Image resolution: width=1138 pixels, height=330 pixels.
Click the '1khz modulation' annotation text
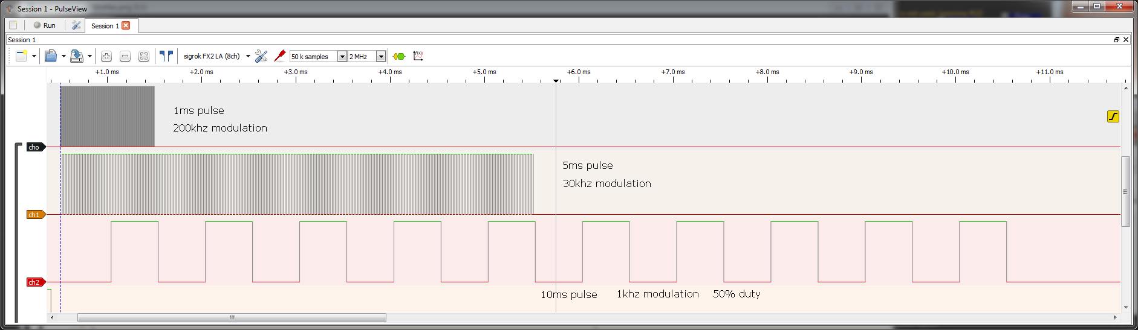[x=658, y=294]
